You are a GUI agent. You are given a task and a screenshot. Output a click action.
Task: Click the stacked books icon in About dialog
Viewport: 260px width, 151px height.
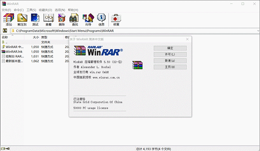tap(137, 65)
